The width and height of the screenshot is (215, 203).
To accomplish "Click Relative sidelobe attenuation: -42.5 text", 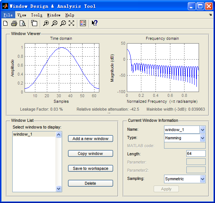I will (x=108, y=109).
